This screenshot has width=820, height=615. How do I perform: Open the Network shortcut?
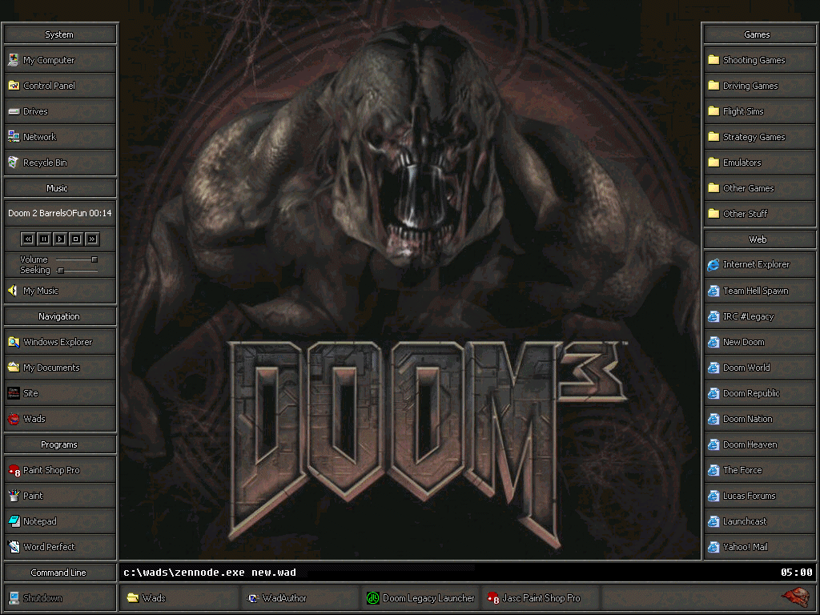point(60,137)
